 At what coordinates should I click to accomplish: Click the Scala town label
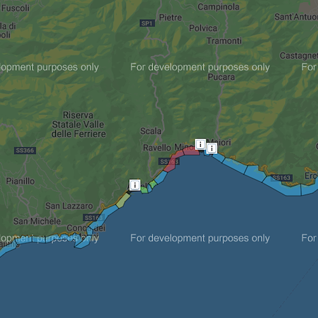point(151,131)
